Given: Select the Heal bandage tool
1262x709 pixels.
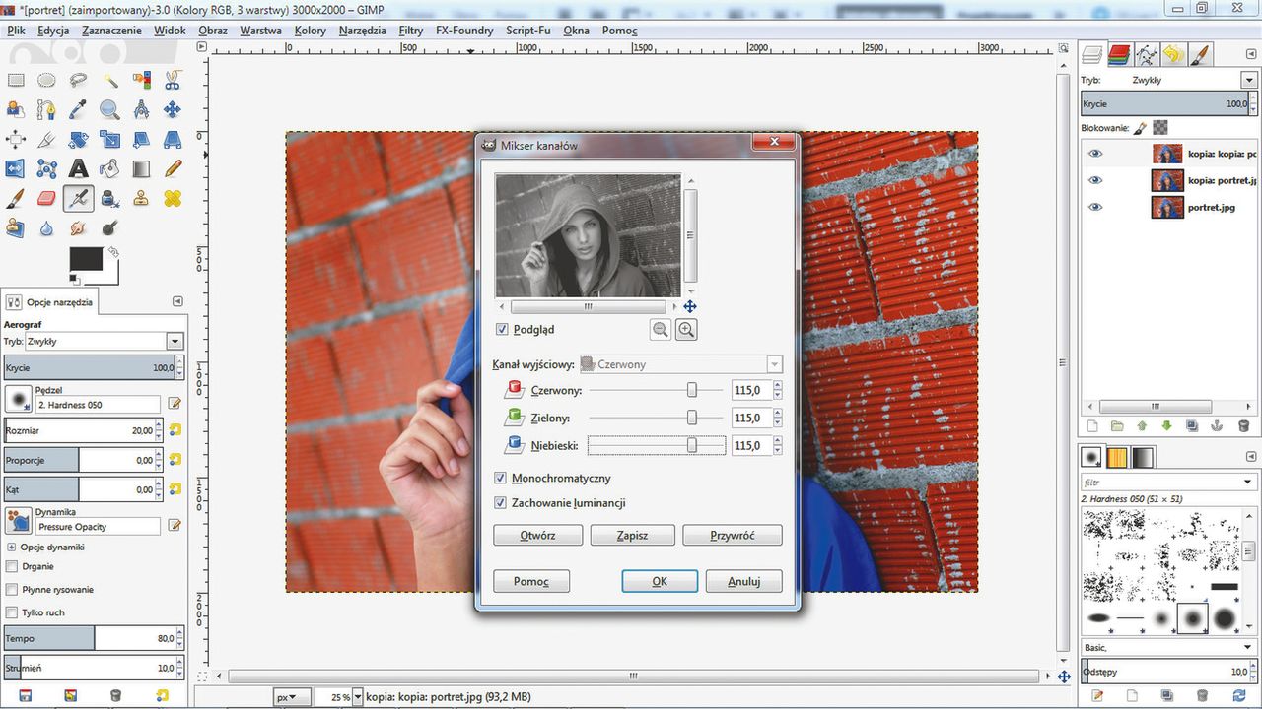Looking at the screenshot, I should (x=173, y=199).
